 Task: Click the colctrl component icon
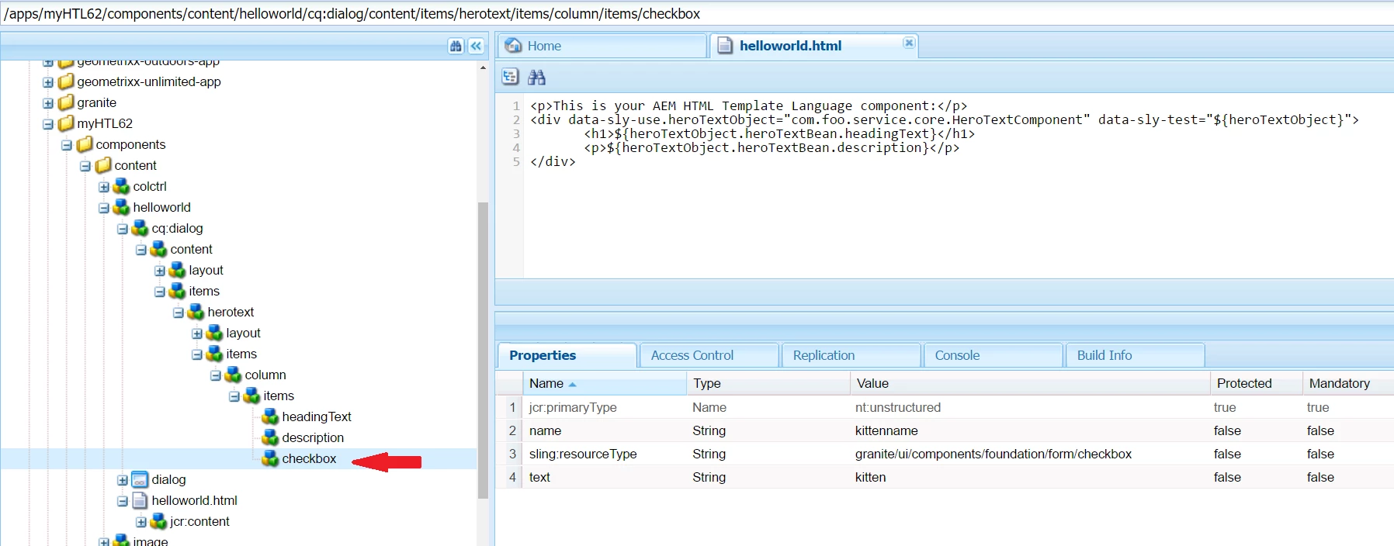121,186
